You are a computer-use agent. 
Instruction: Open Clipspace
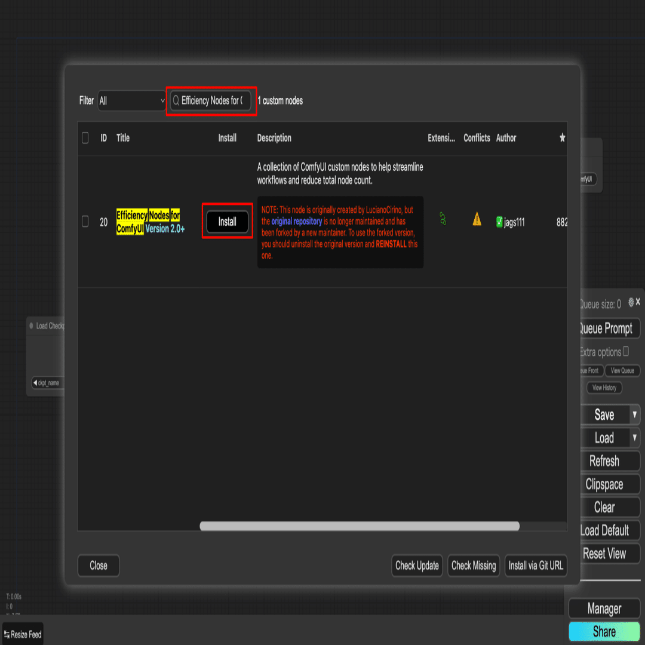click(x=609, y=484)
